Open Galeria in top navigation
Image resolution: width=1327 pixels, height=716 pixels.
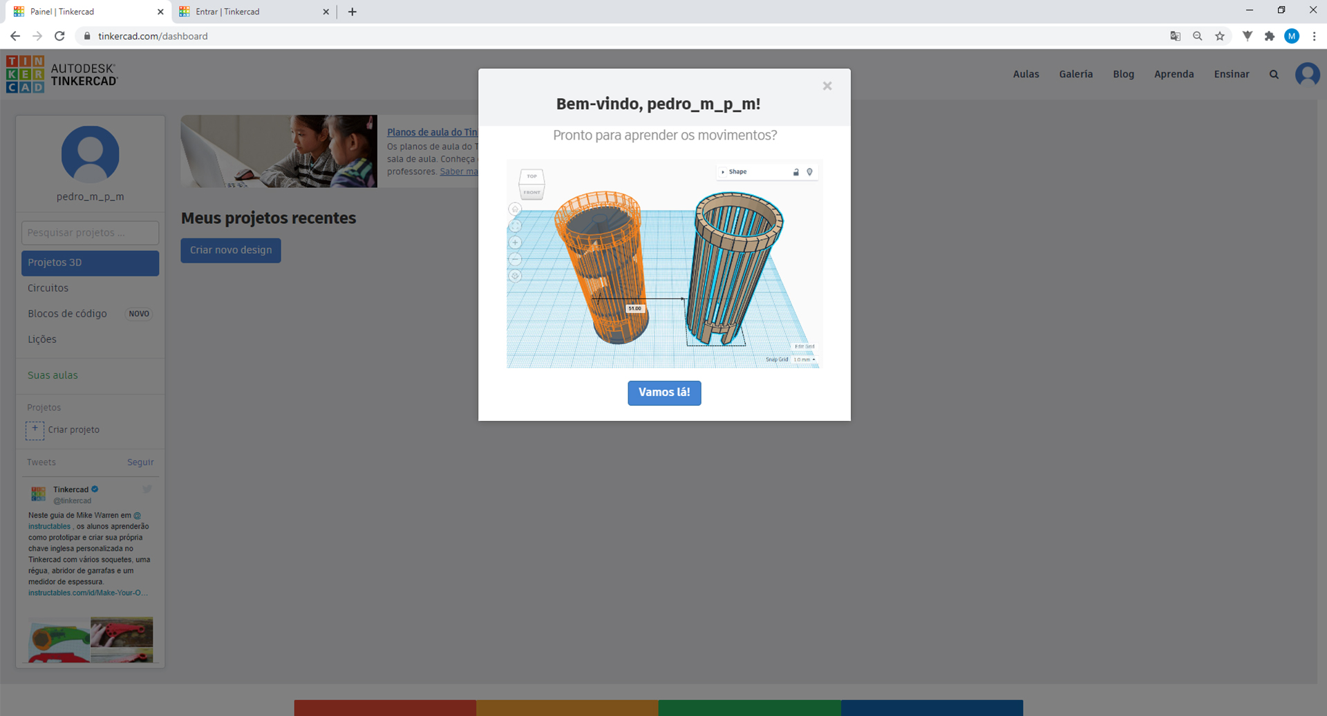pyautogui.click(x=1075, y=74)
